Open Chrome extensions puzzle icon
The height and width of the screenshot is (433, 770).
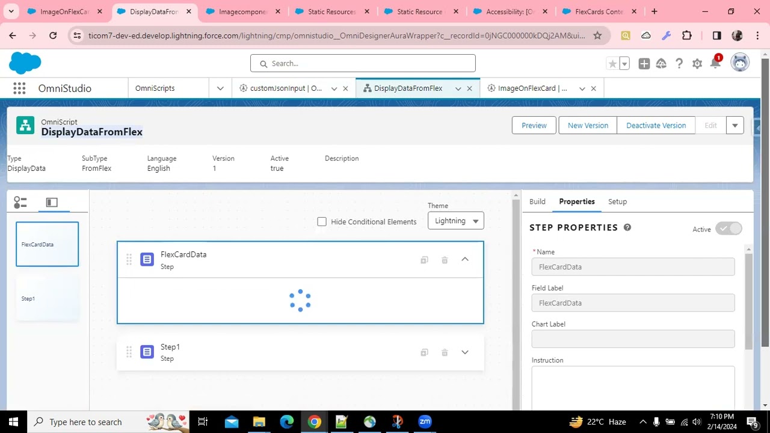point(686,35)
